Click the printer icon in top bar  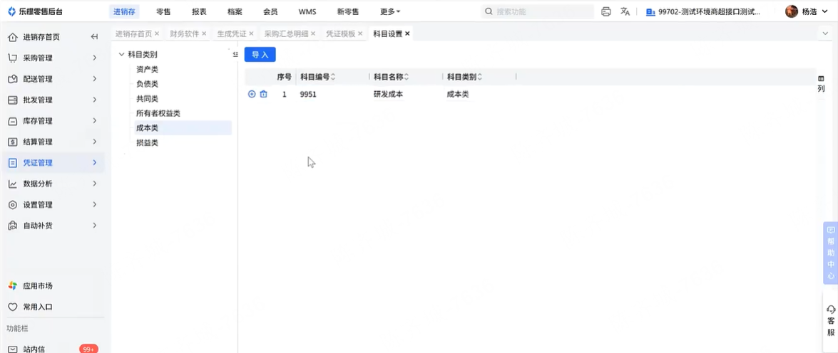606,11
